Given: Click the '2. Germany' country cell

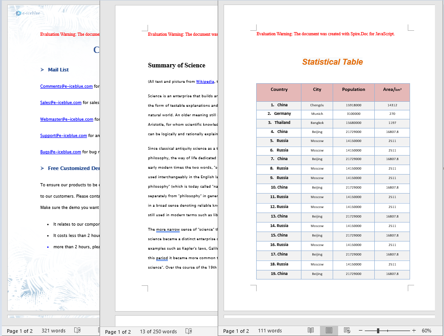Looking at the screenshot, I should [279, 114].
